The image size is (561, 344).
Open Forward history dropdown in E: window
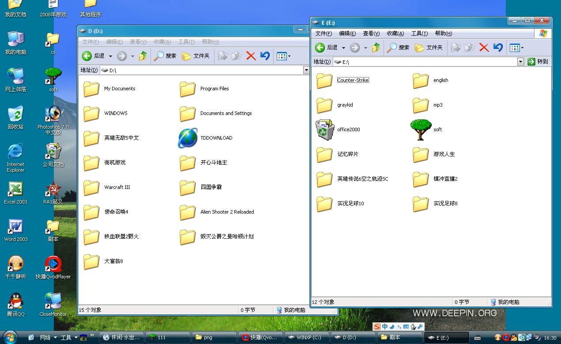click(365, 48)
